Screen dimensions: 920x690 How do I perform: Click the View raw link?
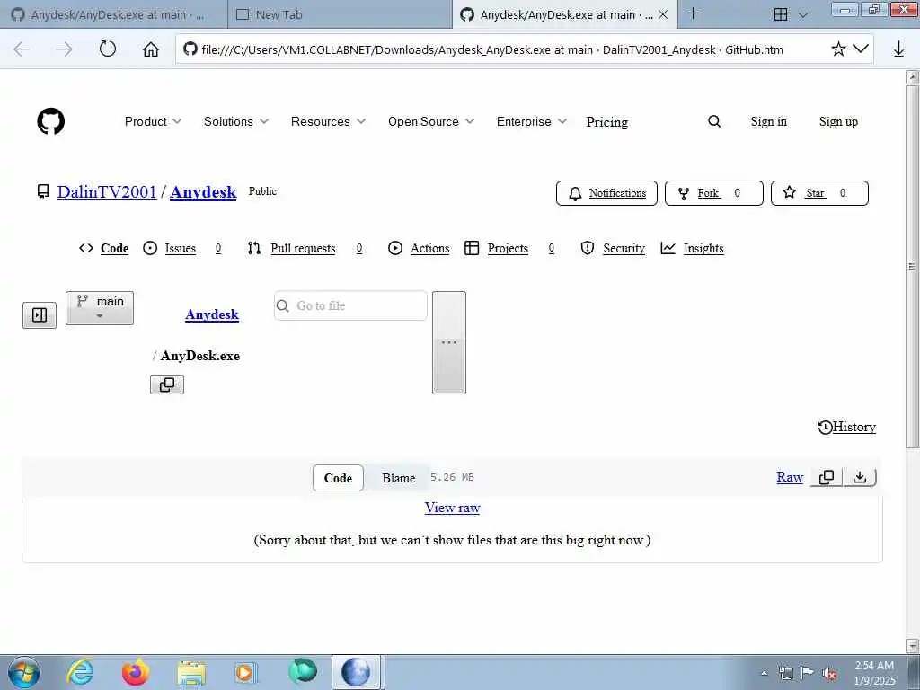pos(453,508)
